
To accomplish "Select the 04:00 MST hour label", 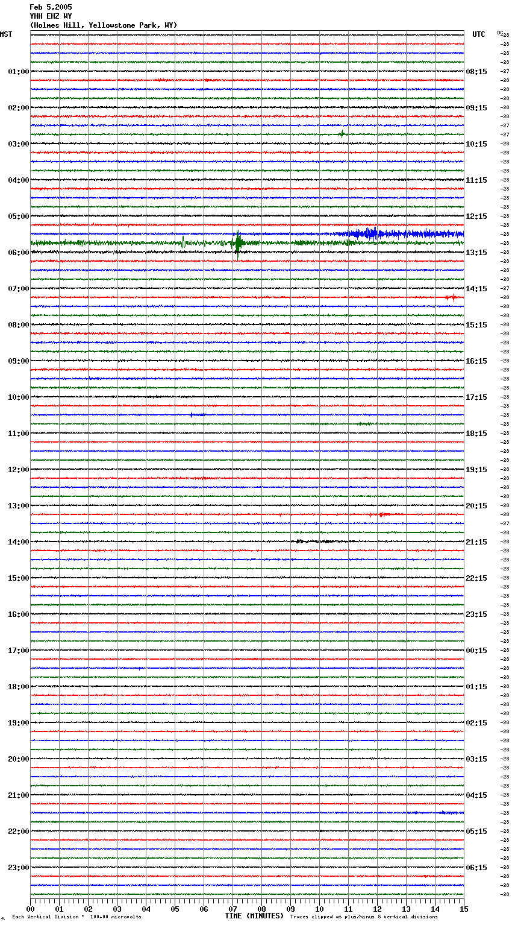I will (x=19, y=180).
